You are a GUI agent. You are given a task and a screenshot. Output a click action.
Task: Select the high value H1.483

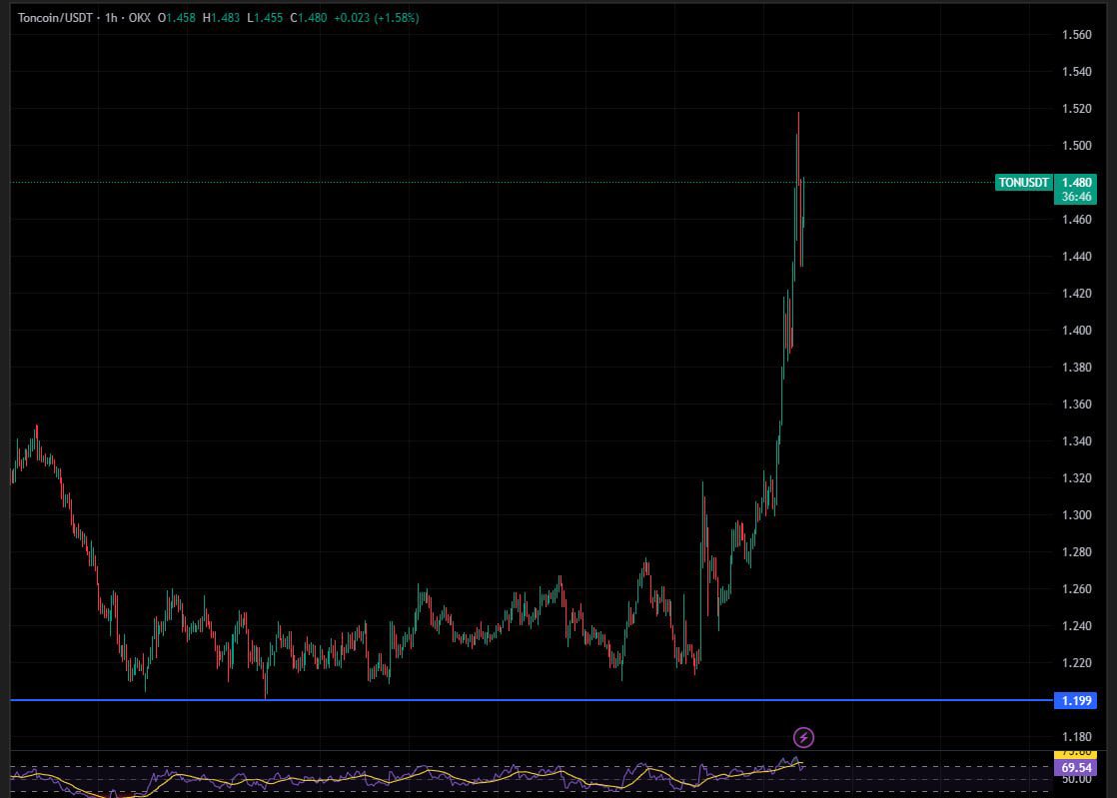coord(221,18)
